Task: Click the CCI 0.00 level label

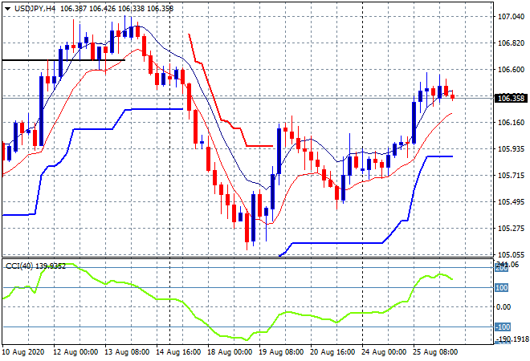Action: (x=503, y=307)
